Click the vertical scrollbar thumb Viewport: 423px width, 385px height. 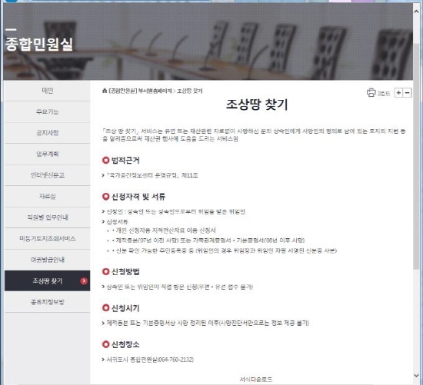coord(416,156)
